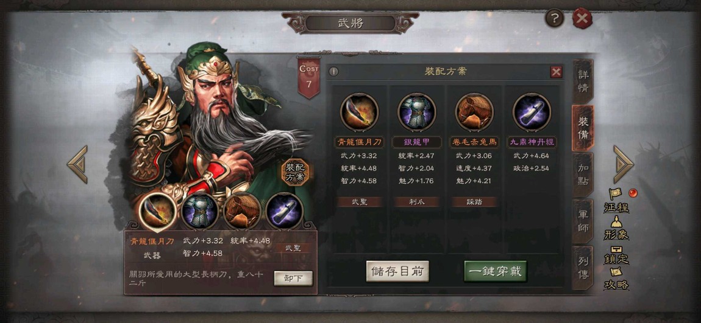Select the horse equipment slot under the portrait

pyautogui.click(x=242, y=210)
